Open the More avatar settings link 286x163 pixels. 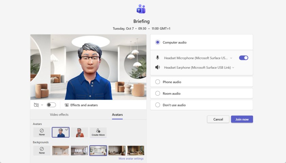click(131, 159)
